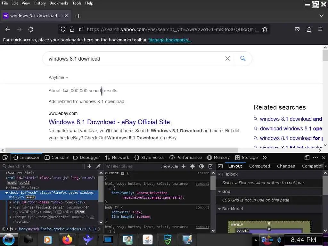Open devtools customize ellipsis menu
Image resolution: width=328 pixels, height=246 pixels.
point(316,158)
